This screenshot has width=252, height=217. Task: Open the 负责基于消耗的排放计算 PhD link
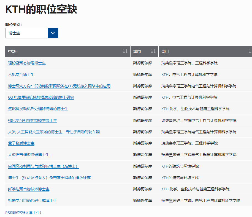(x=49, y=178)
